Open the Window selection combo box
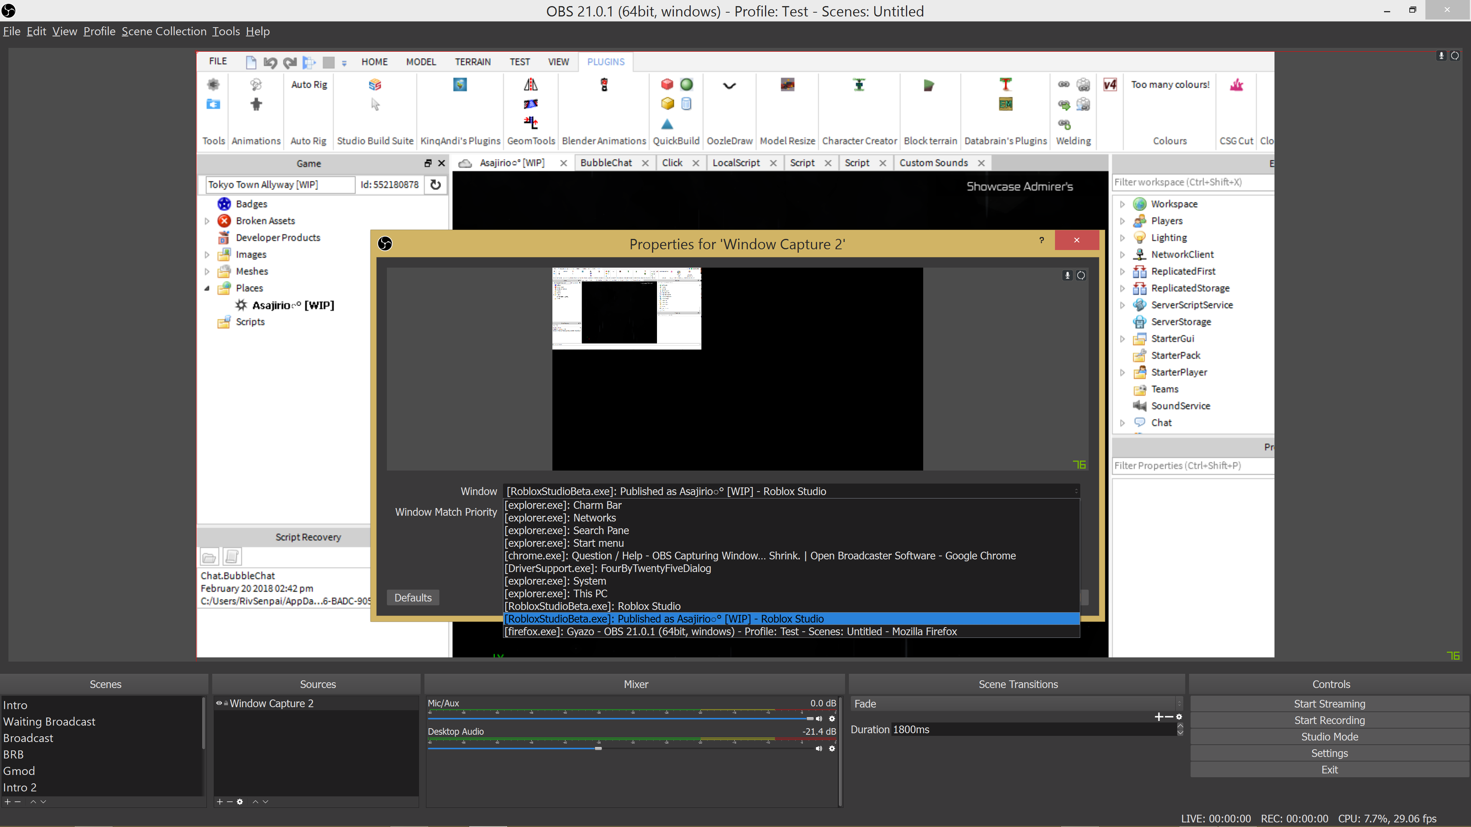 (x=791, y=491)
